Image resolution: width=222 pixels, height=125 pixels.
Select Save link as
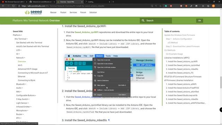(x=111, y=72)
